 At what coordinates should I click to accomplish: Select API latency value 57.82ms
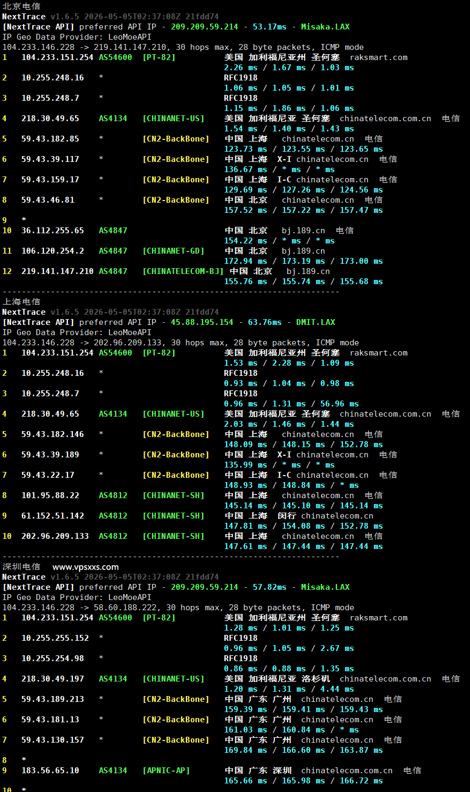[x=270, y=587]
